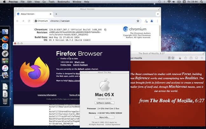Screen dimensions: 206x129
Task: Open the Bookmarks menu
Action: (x=64, y=2)
